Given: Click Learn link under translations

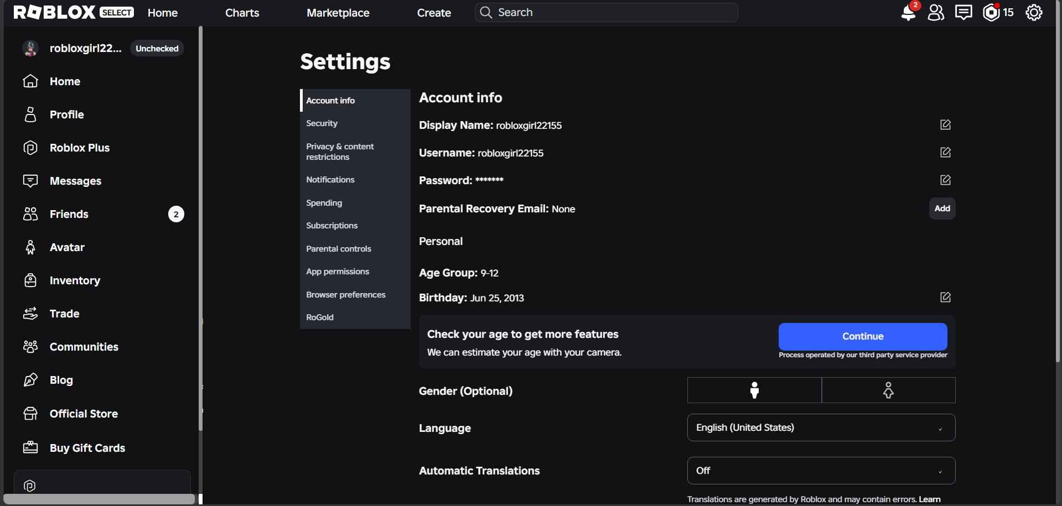Looking at the screenshot, I should (930, 499).
